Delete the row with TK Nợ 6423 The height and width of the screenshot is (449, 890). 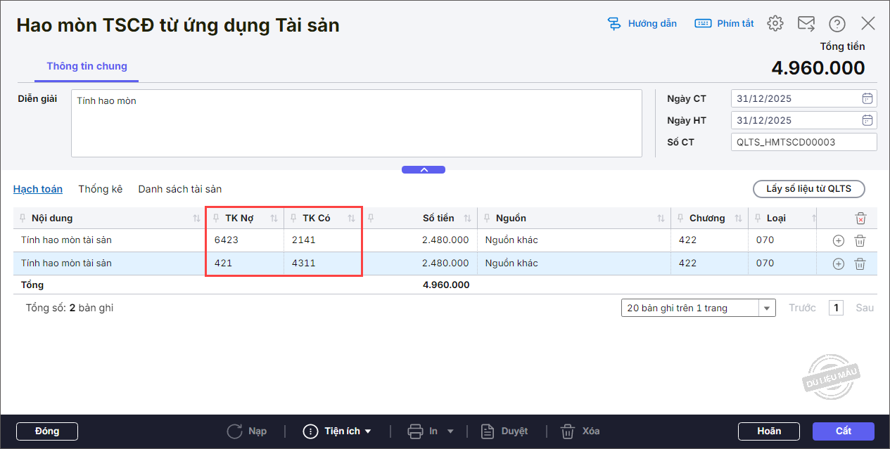[860, 240]
